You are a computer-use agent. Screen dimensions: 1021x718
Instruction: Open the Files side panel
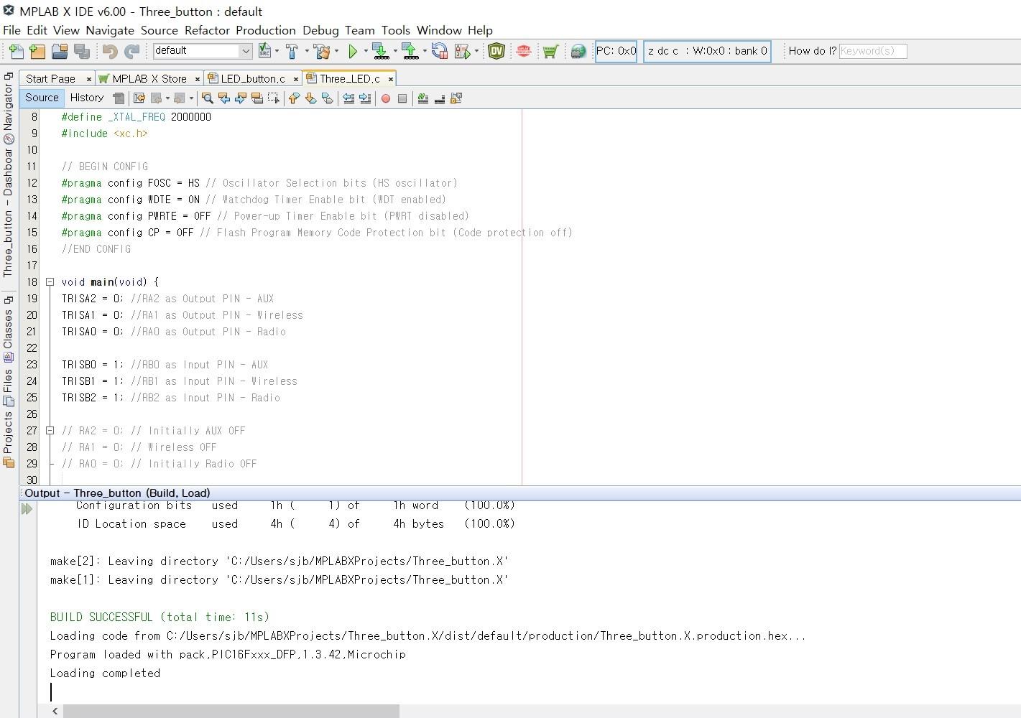click(x=9, y=388)
